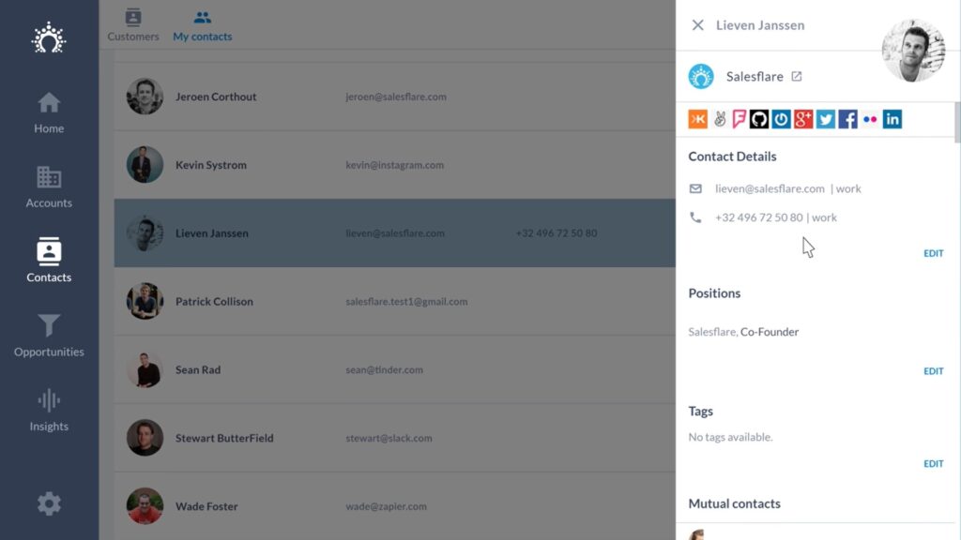Image resolution: width=961 pixels, height=540 pixels.
Task: Open the Foursquare profile icon
Action: coord(738,119)
